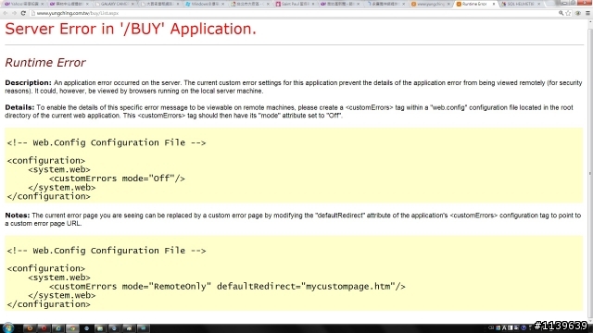Click the bold "Notes:" label
Viewport: 593px width, 333px height.
(x=18, y=216)
